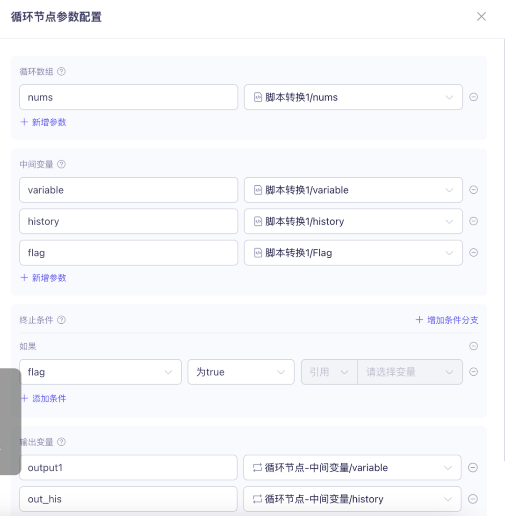Remove the nums loop array row
Image resolution: width=505 pixels, height=516 pixels.
pyautogui.click(x=474, y=97)
